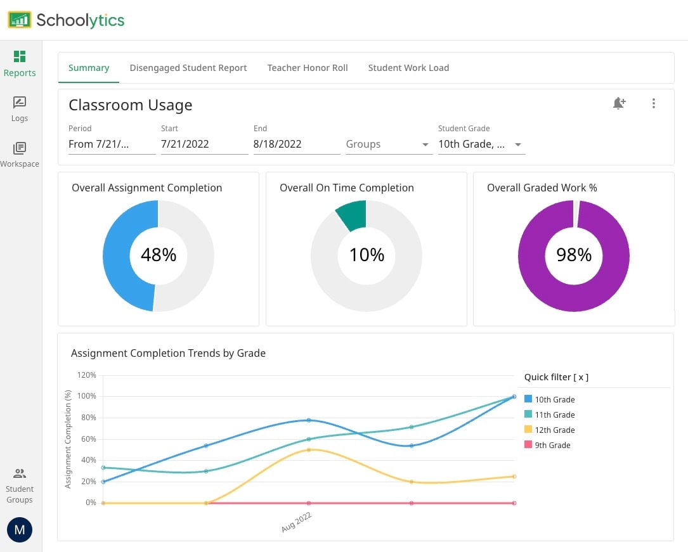Click the Schoolytics logo
Viewport: 688px width, 552px height.
(66, 20)
